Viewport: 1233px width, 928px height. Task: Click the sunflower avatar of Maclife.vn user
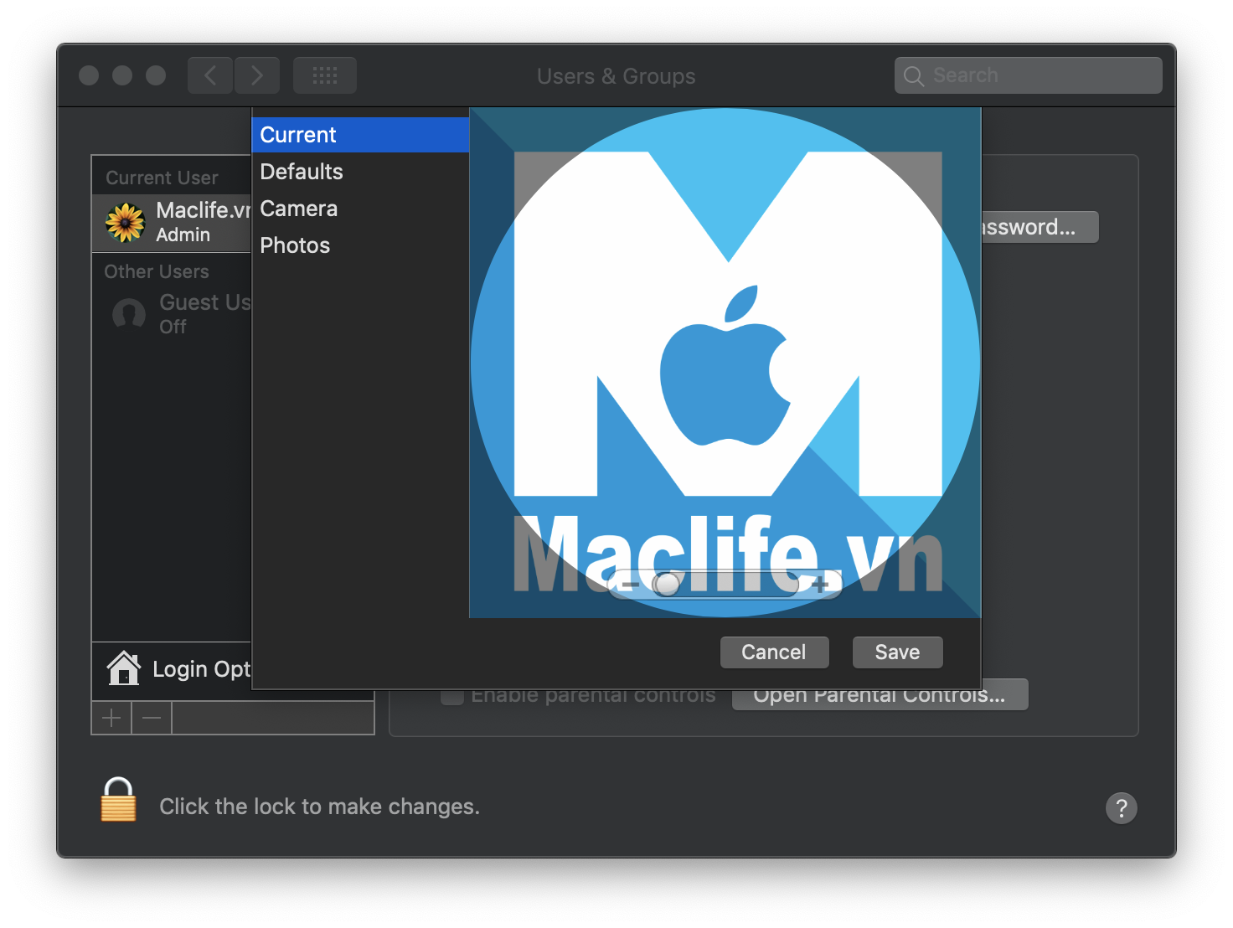click(x=125, y=223)
